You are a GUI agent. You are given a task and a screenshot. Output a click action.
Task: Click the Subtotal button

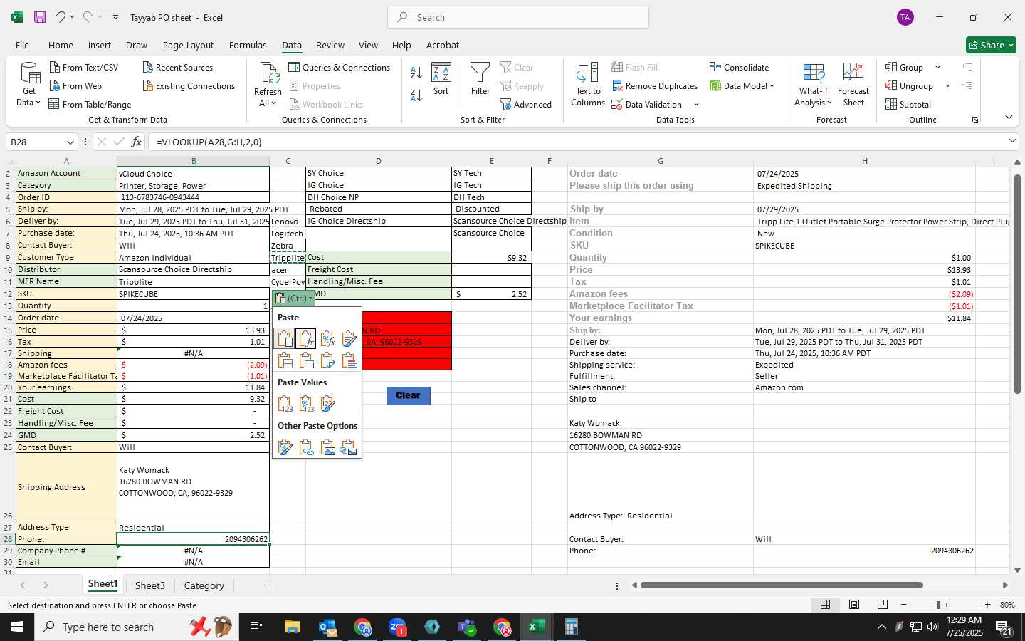point(908,105)
